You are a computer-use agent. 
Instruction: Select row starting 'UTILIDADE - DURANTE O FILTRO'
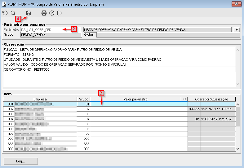tap(119, 60)
